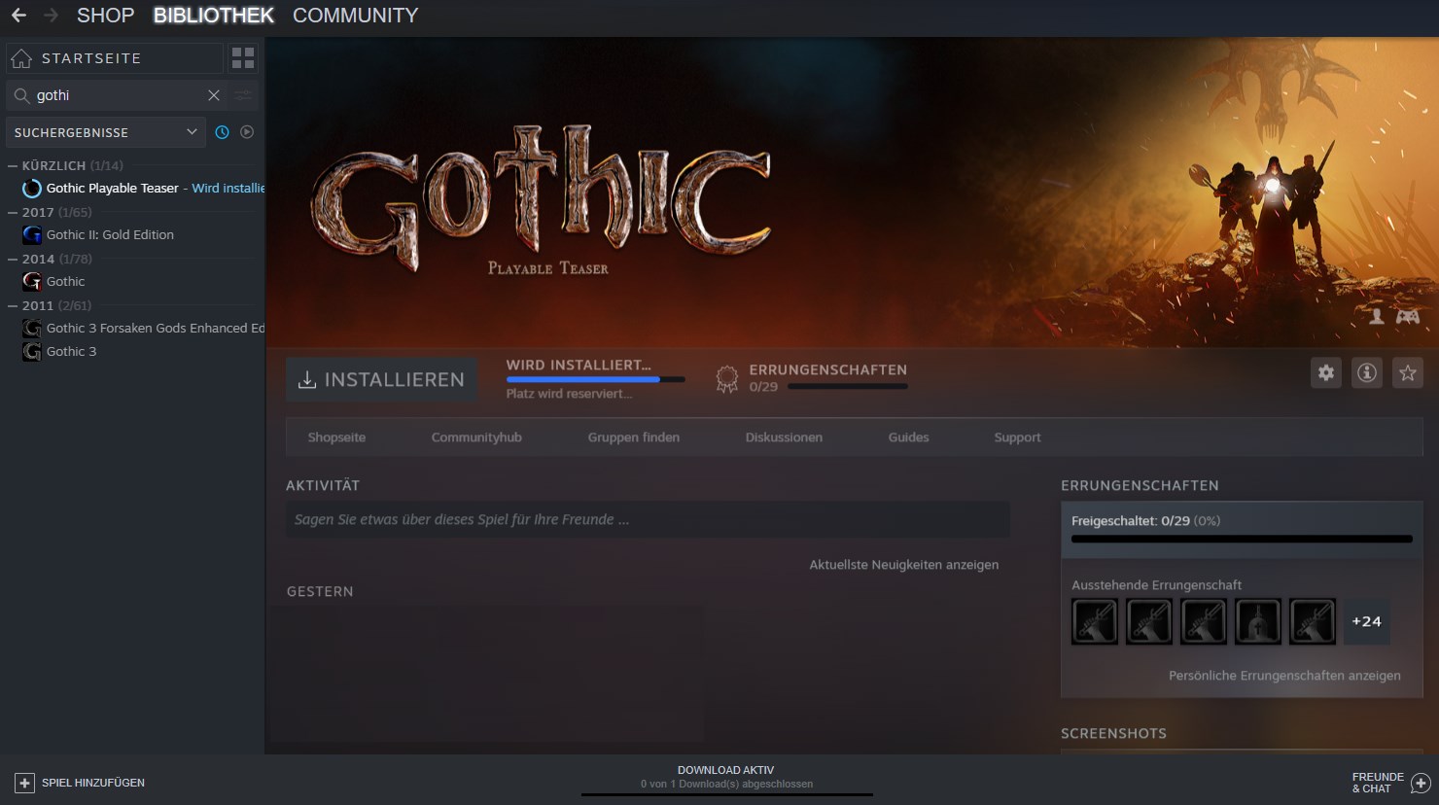Go to Startseite home button
Screen dimensions: 1439x805
115,58
